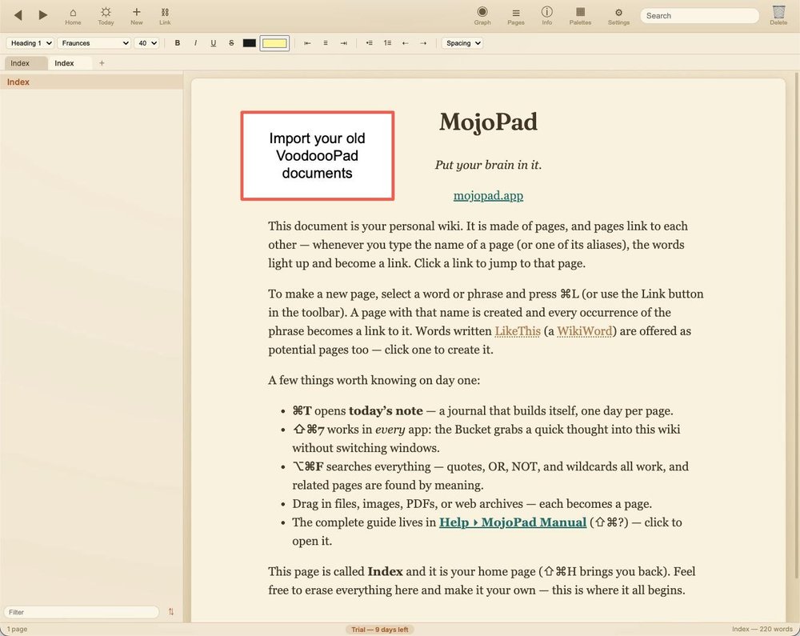Insert a numbered list

387,43
